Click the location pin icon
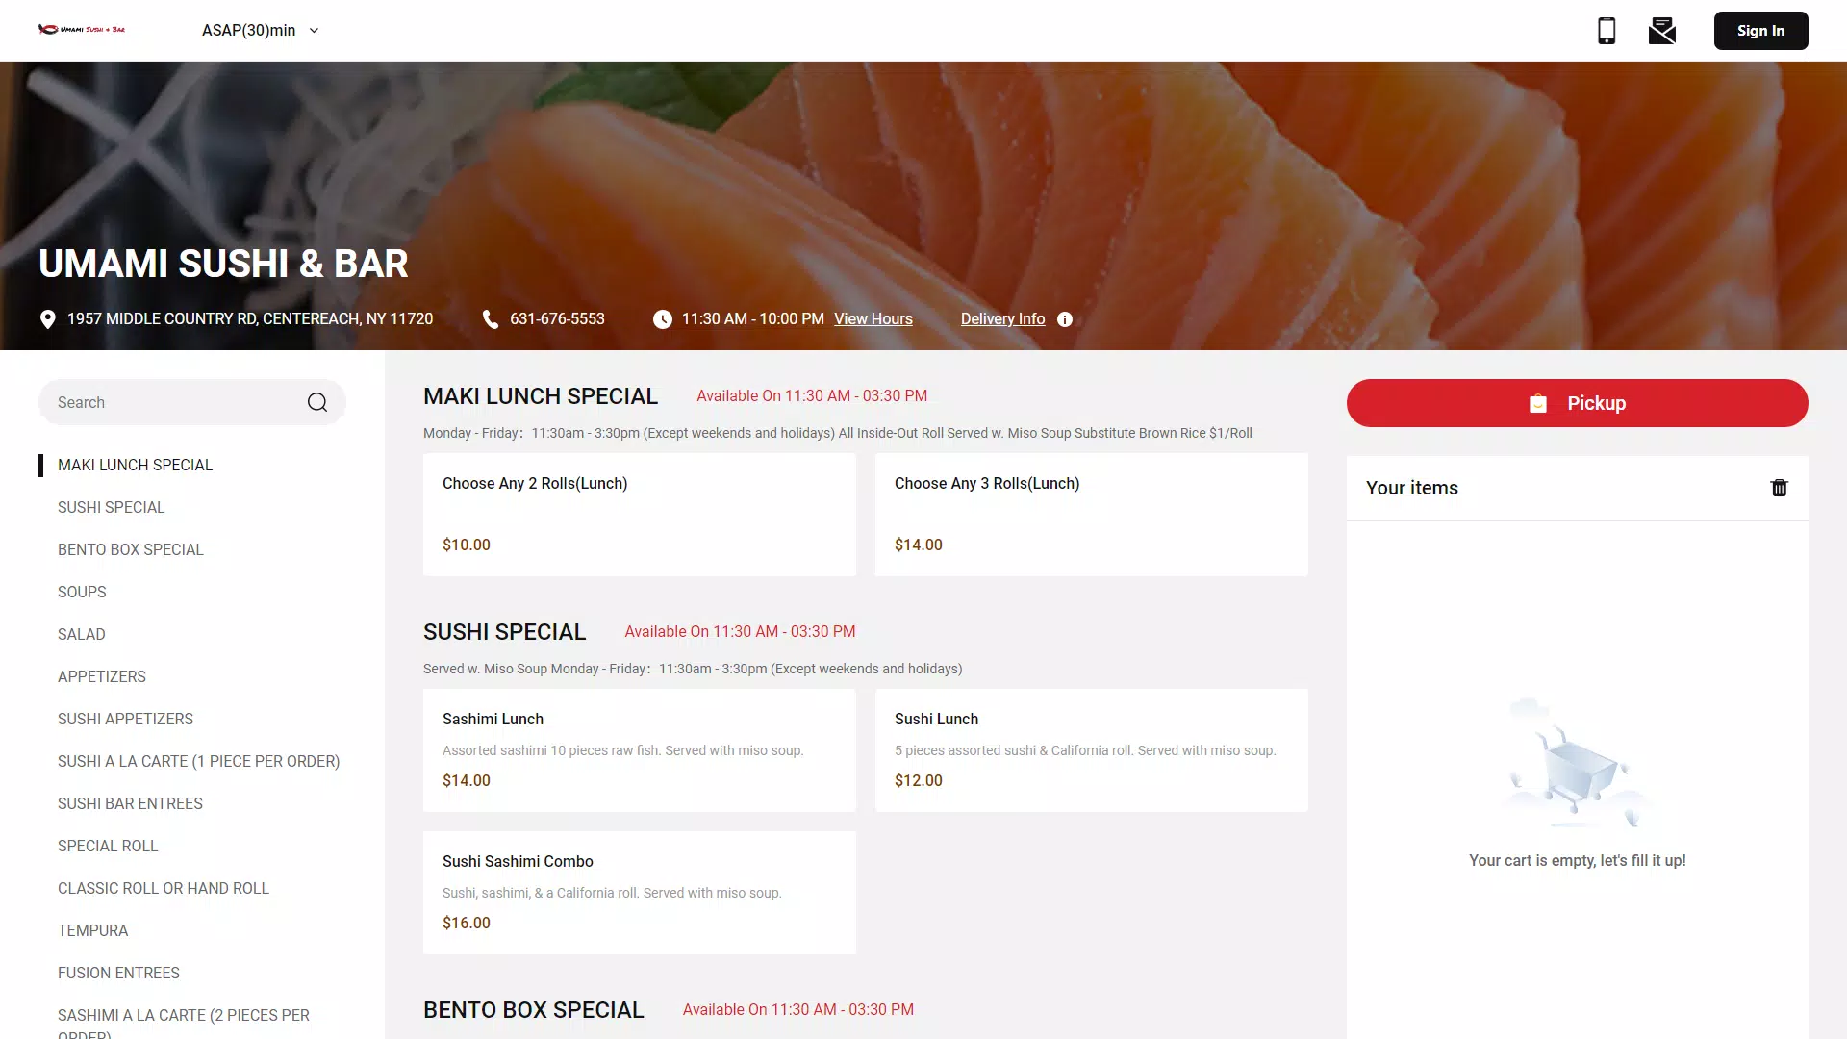The height and width of the screenshot is (1039, 1847). [47, 319]
